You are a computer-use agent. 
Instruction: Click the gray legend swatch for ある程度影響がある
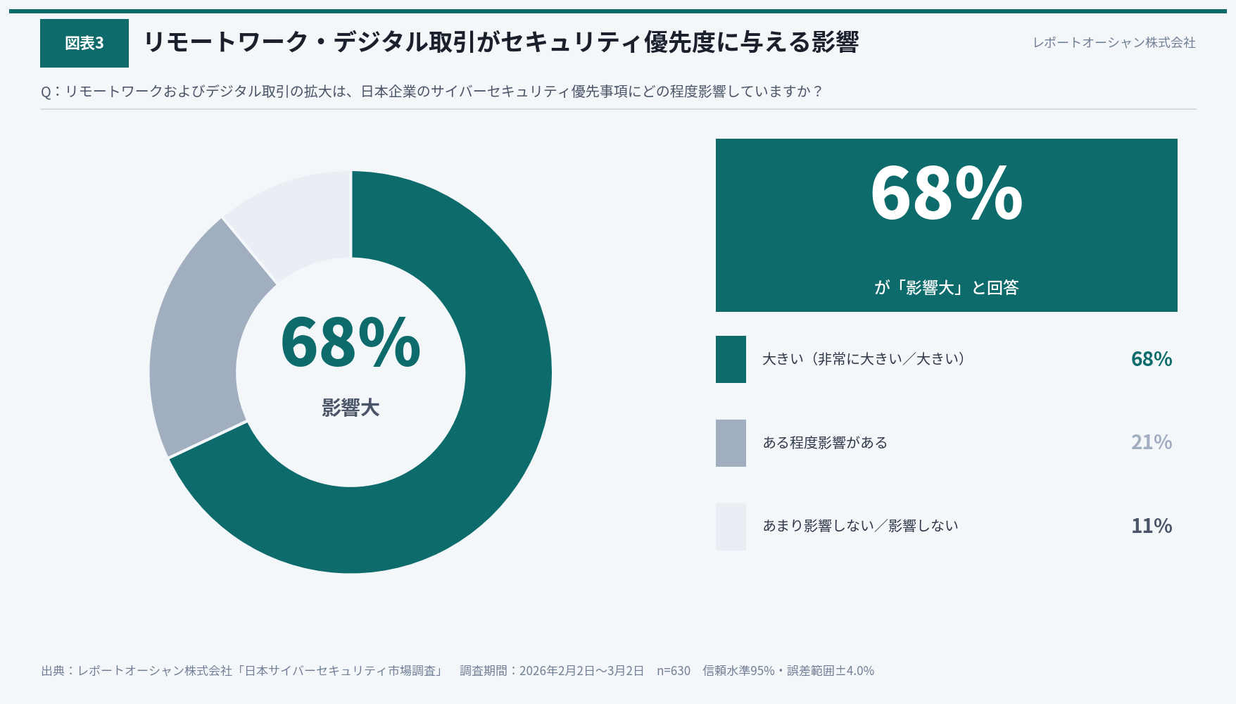click(731, 443)
